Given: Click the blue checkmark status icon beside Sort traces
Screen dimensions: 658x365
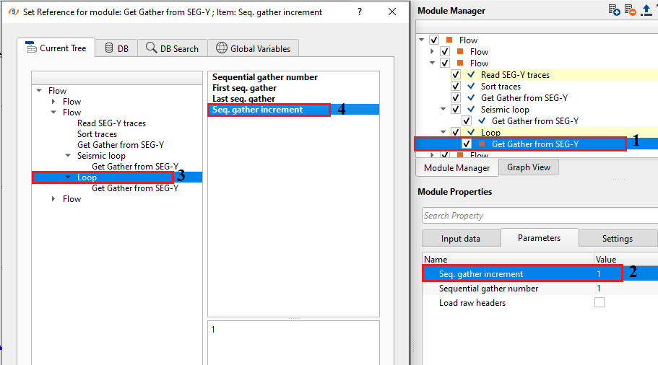Looking at the screenshot, I should pyautogui.click(x=471, y=87).
